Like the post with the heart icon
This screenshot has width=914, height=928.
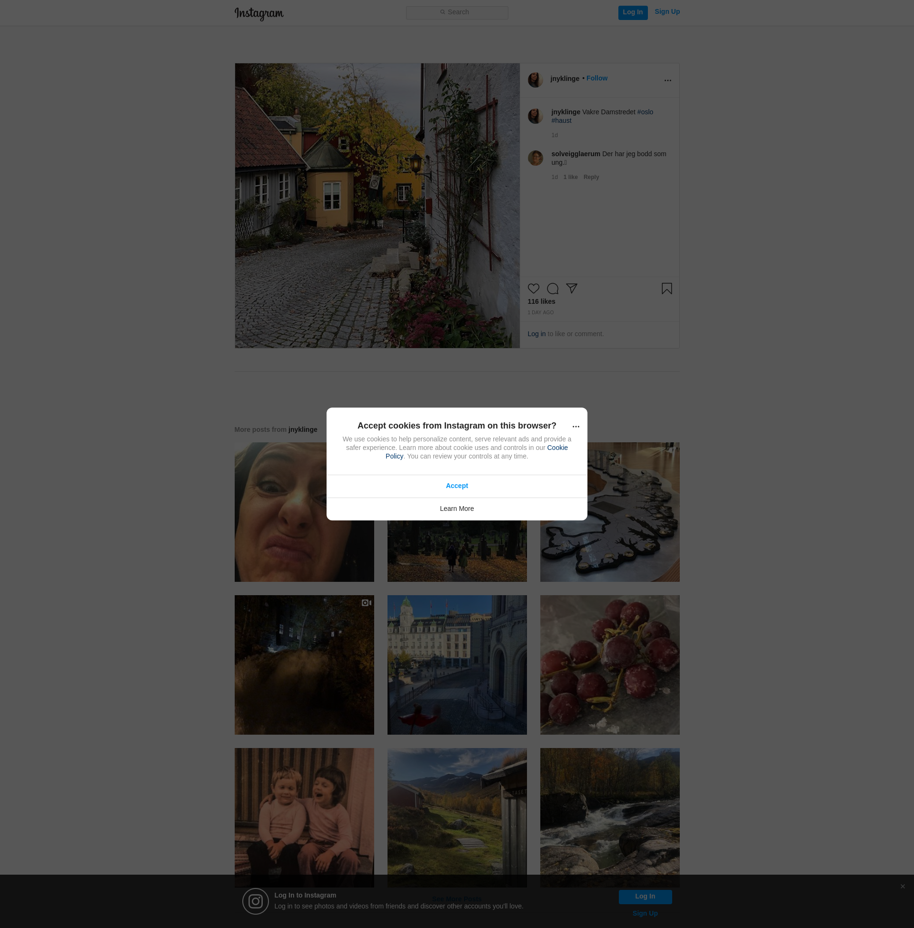click(x=533, y=289)
